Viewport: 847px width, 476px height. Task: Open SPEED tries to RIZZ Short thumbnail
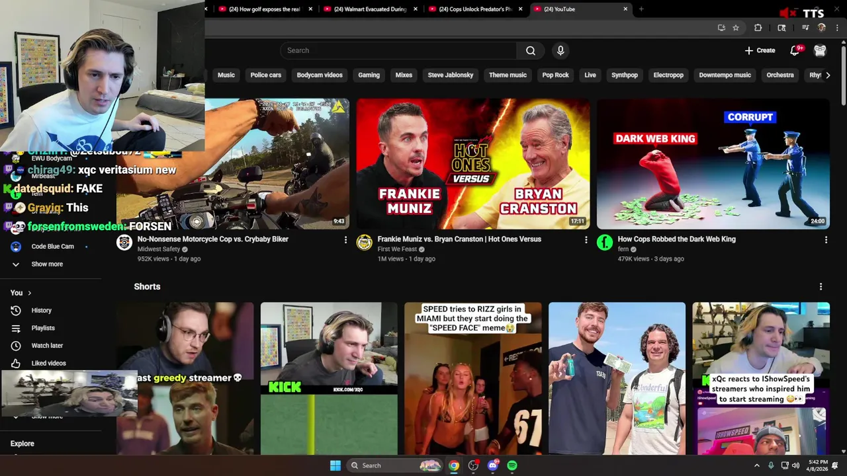click(472, 379)
